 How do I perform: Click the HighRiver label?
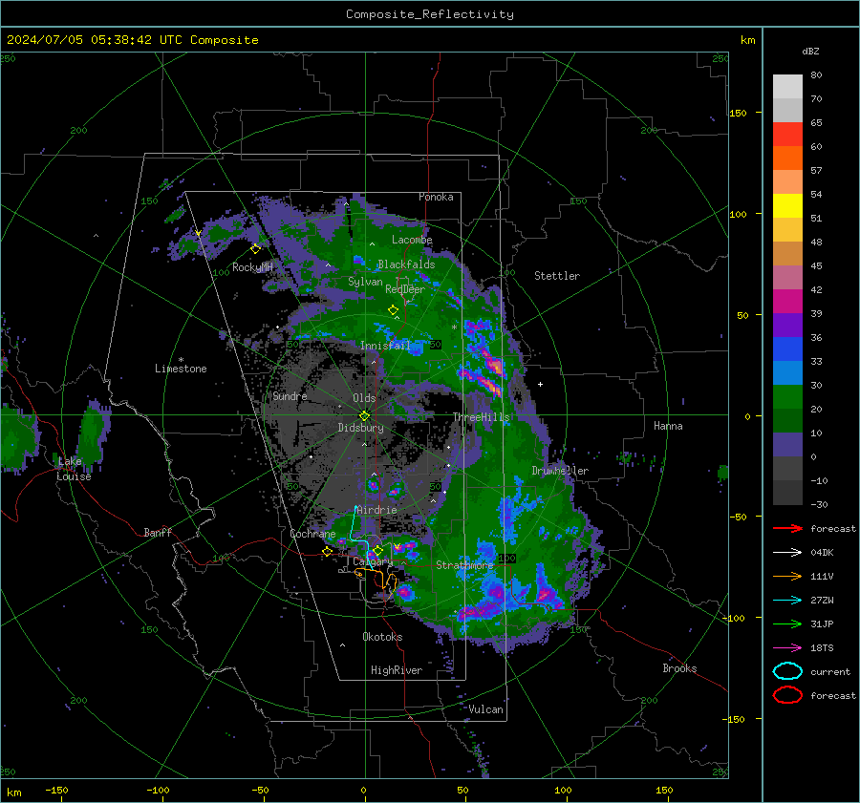(397, 670)
